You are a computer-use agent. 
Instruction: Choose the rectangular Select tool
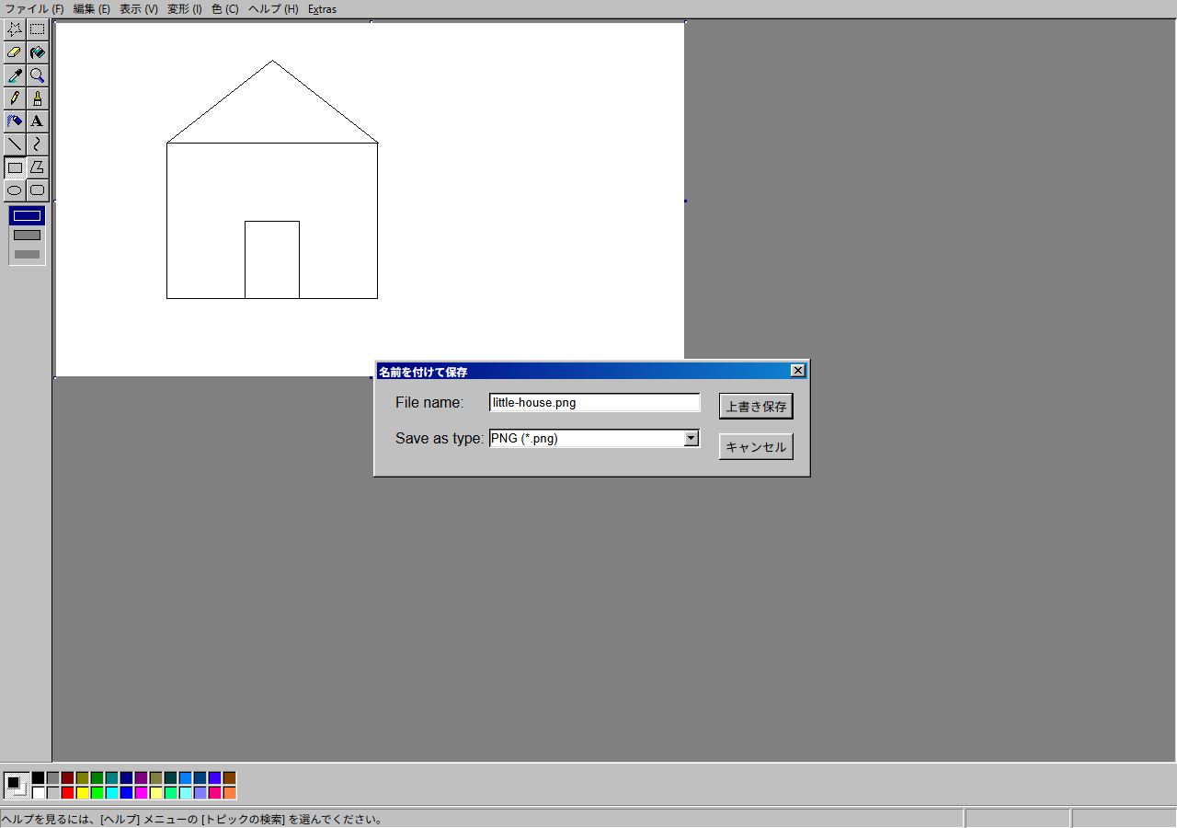pyautogui.click(x=37, y=29)
